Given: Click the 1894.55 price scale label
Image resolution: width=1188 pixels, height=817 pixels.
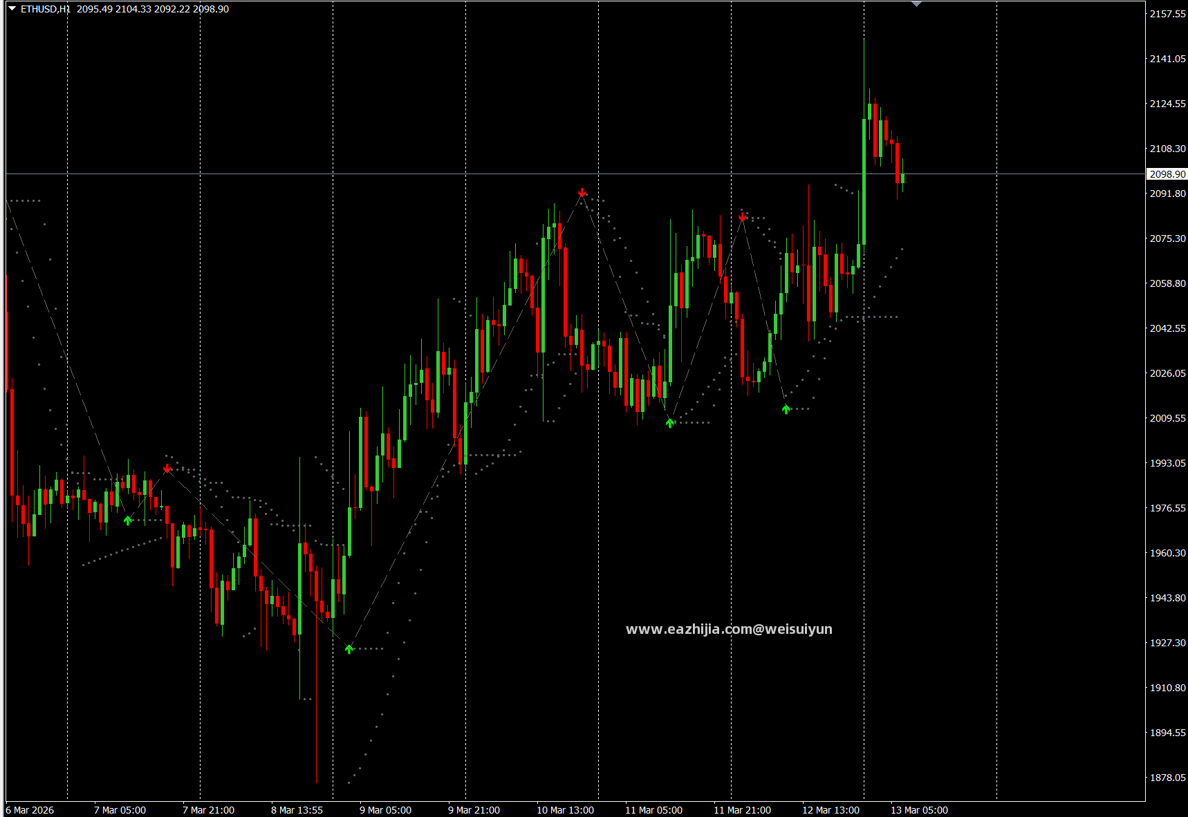Looking at the screenshot, I should (x=1167, y=733).
